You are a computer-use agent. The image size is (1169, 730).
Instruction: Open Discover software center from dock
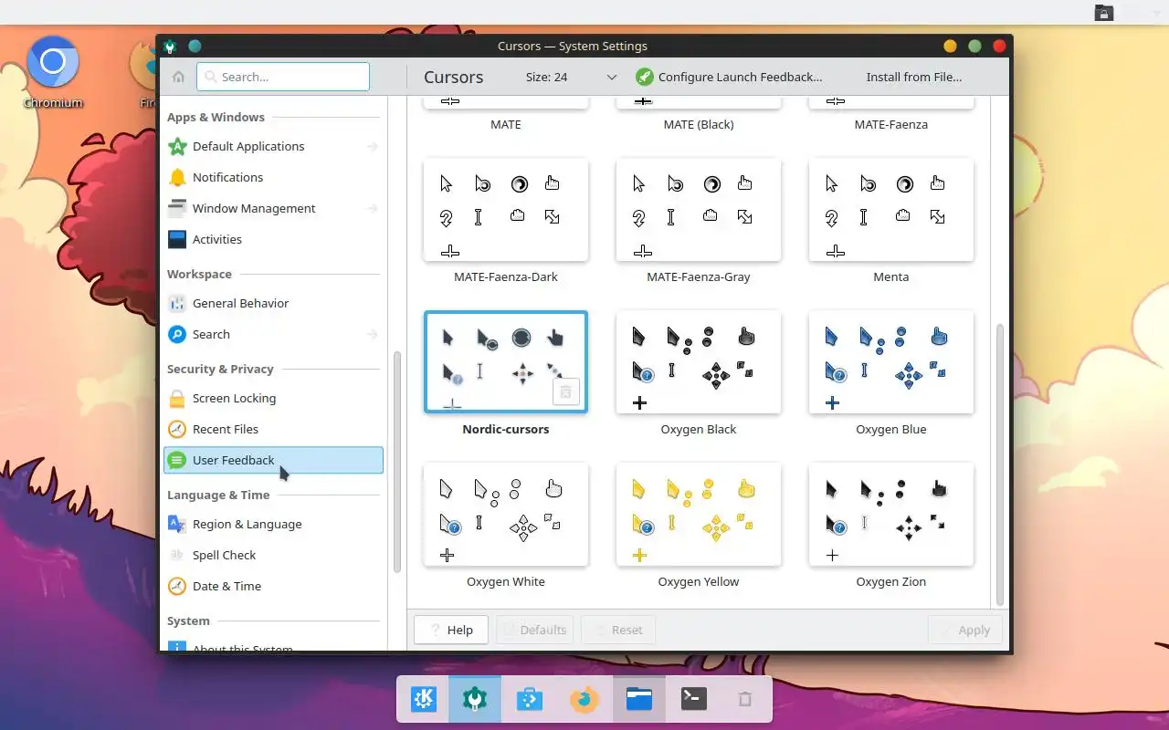pyautogui.click(x=530, y=700)
